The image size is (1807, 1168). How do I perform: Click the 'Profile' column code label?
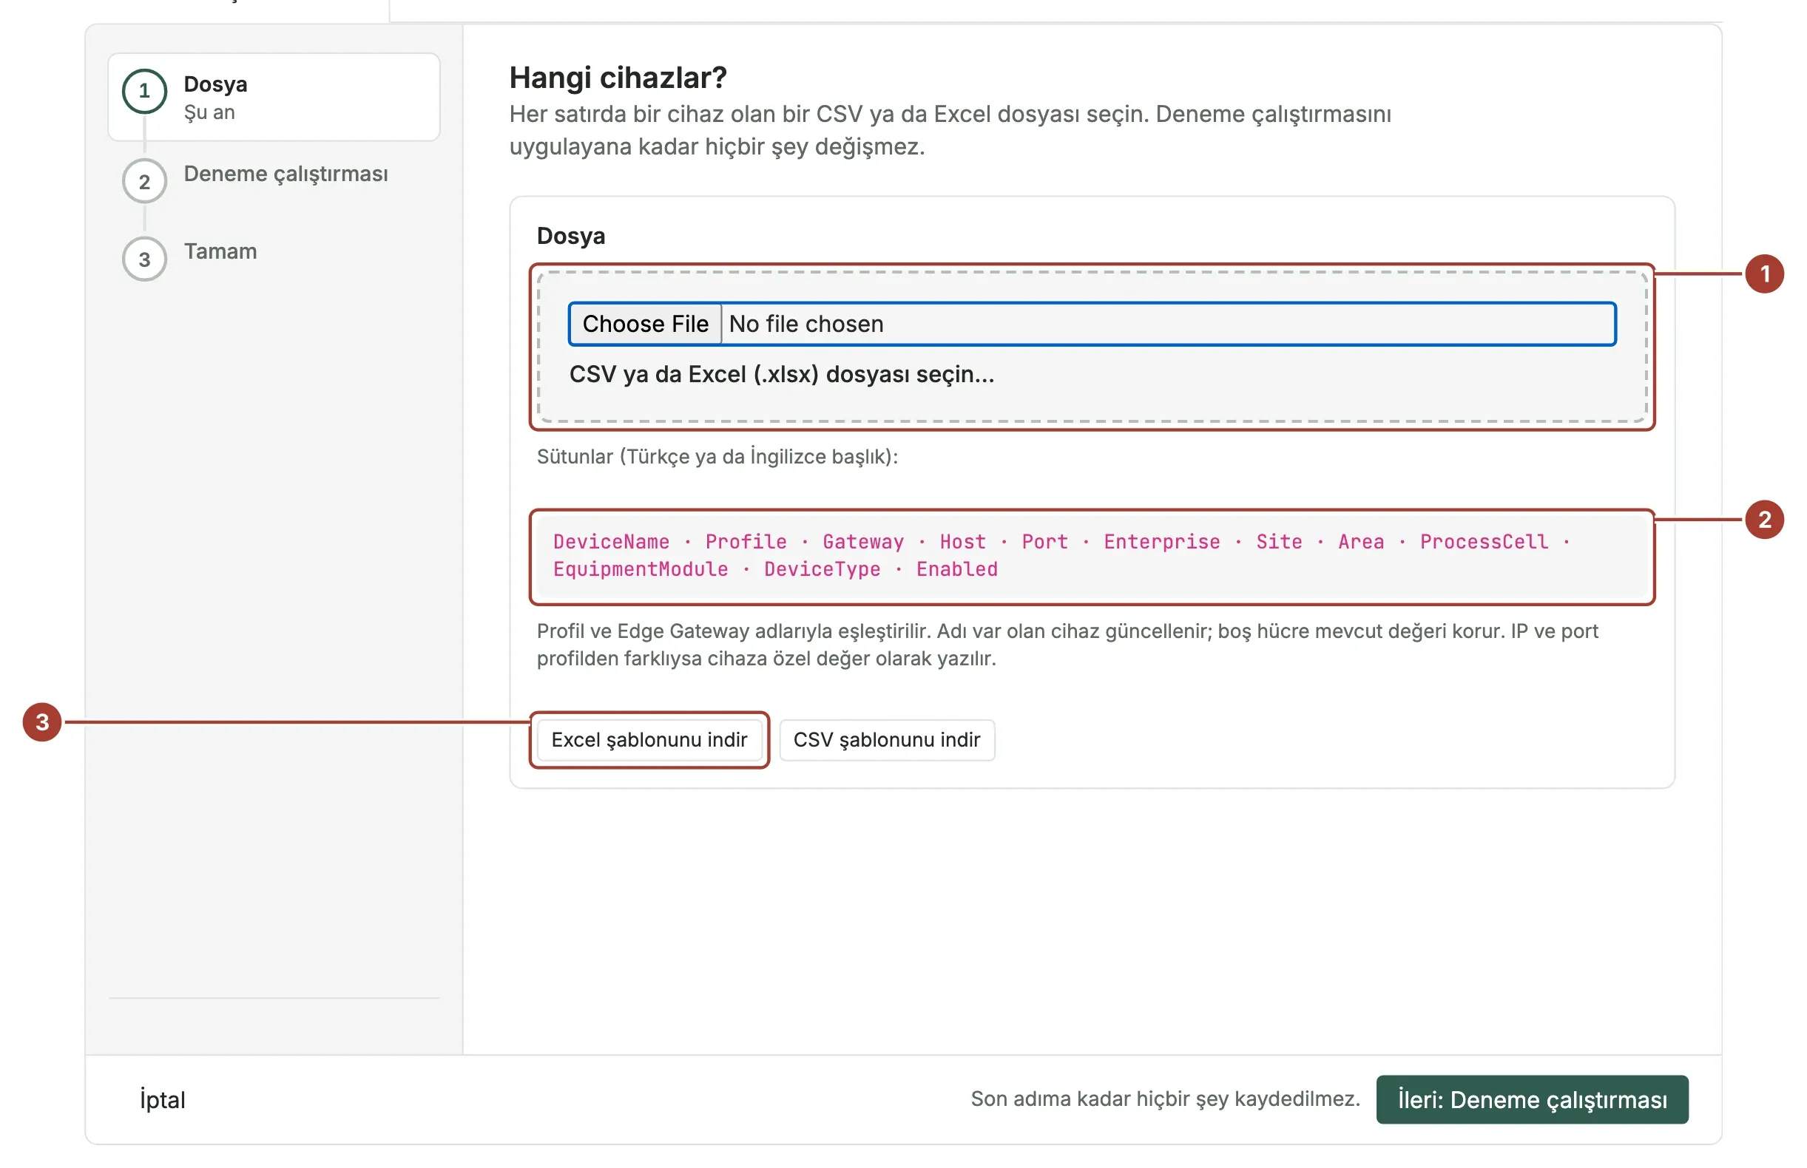[746, 542]
